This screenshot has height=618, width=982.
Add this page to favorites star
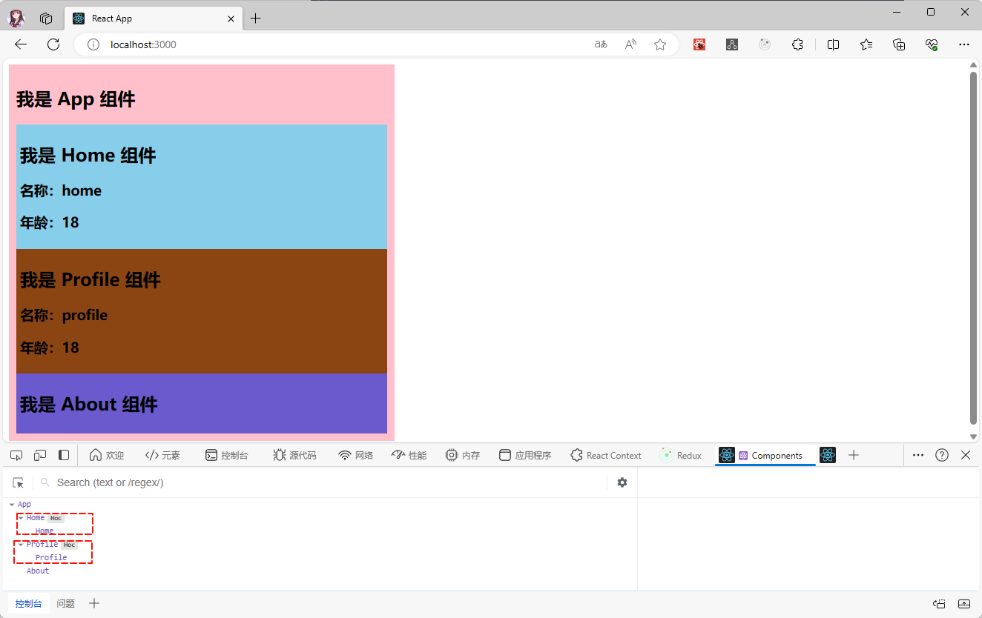click(x=660, y=44)
